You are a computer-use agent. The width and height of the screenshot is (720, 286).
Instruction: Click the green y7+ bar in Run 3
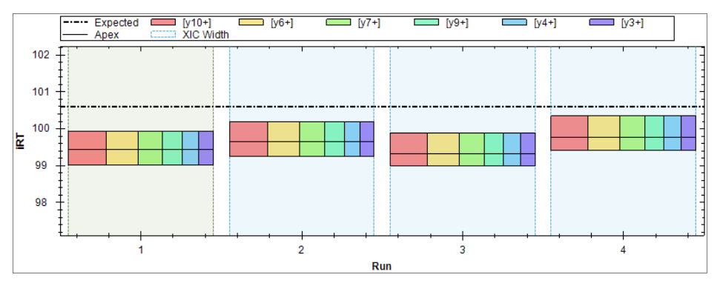472,149
